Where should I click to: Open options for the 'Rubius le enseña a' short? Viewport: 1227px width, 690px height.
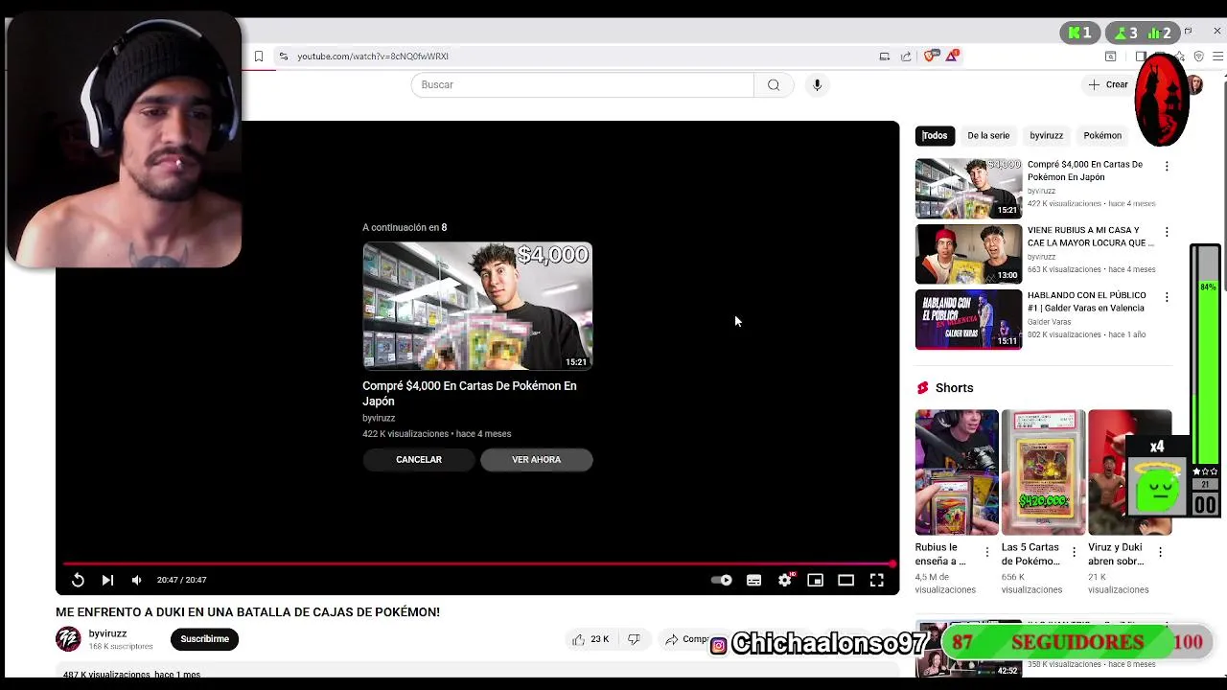tap(987, 552)
